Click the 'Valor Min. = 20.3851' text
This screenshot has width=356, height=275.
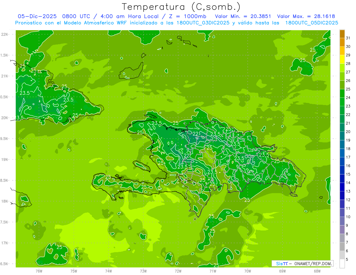243,16
